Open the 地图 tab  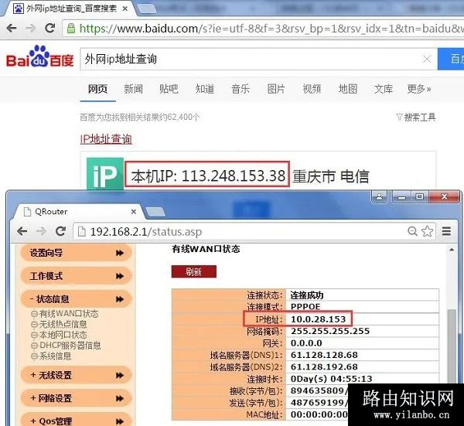pyautogui.click(x=348, y=89)
